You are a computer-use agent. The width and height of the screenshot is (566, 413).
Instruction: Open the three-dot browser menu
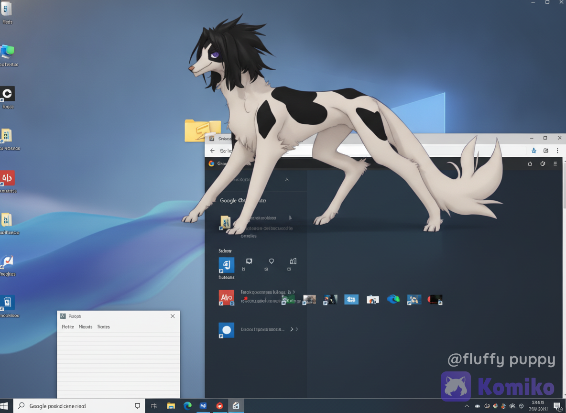coord(557,151)
